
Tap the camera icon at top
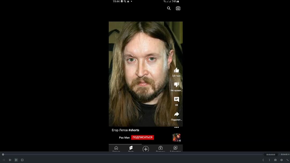coord(178,8)
